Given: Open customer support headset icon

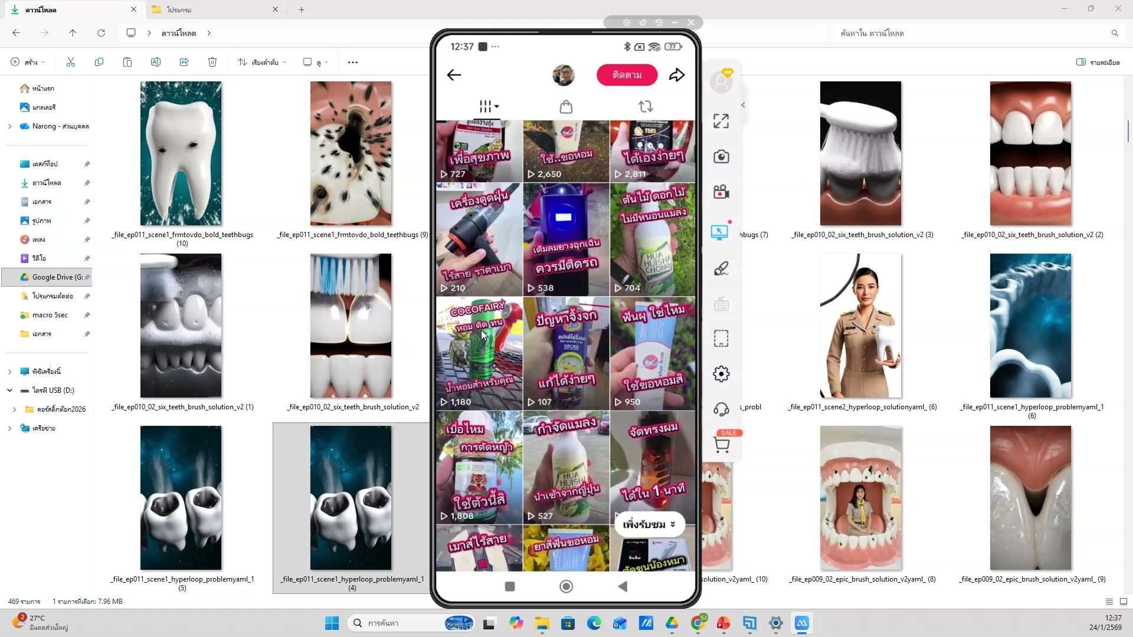Looking at the screenshot, I should coord(721,409).
